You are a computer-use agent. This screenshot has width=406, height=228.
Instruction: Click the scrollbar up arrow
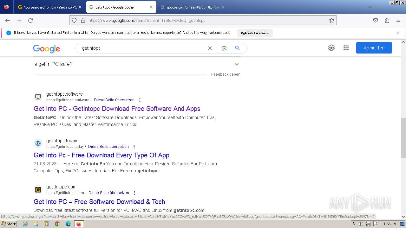(x=403, y=42)
